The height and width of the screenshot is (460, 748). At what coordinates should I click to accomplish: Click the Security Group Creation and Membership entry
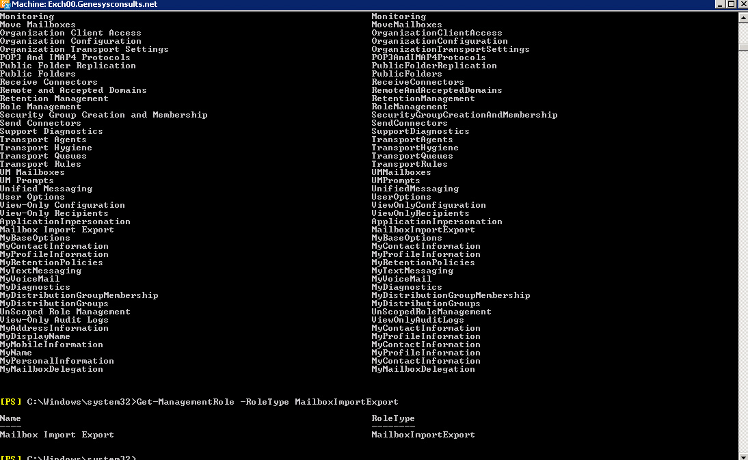pos(103,115)
